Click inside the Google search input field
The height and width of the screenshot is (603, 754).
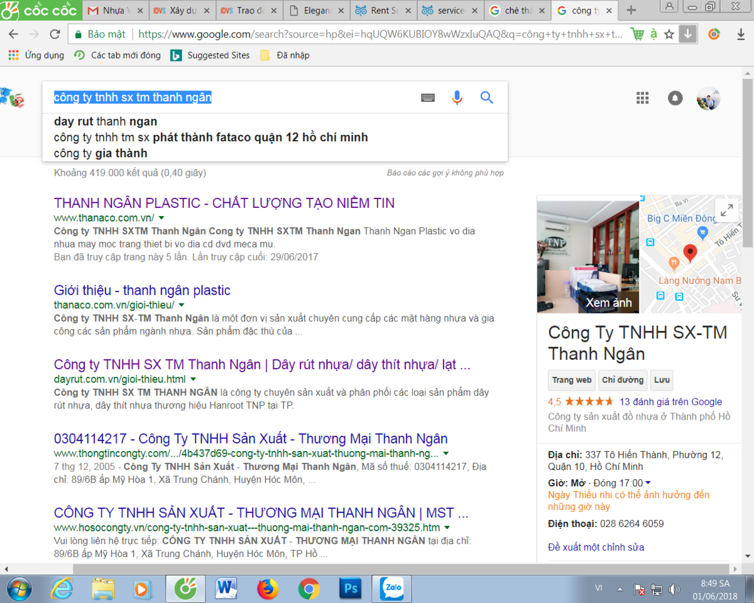point(232,97)
